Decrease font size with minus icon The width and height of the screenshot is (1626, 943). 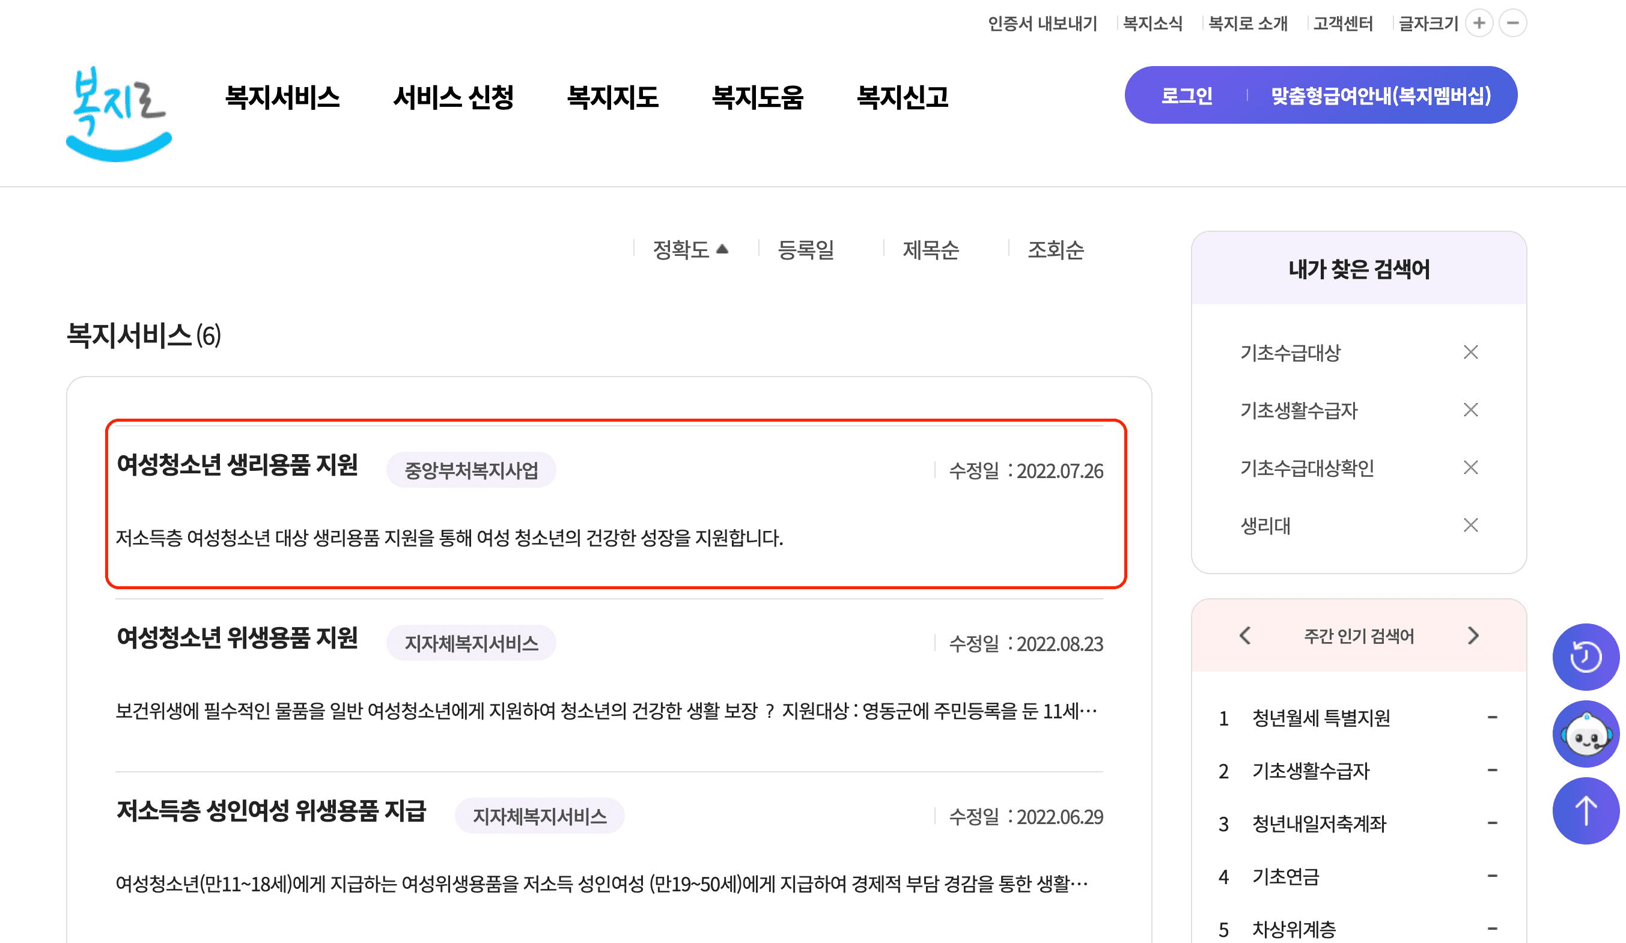click(1512, 23)
